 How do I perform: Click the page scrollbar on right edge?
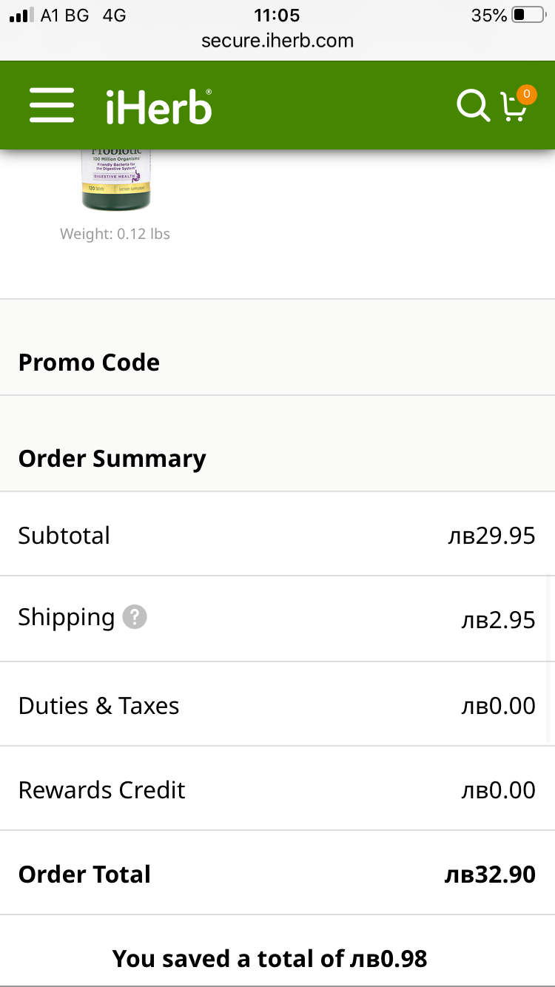[549, 658]
